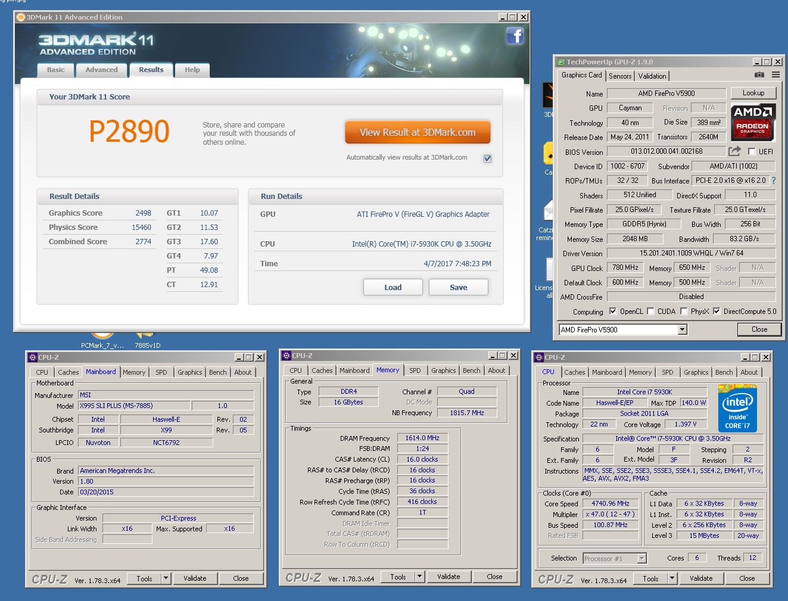788x601 pixels.
Task: Click the GPU-Z Name field AMD FirePro V5900
Action: (x=666, y=94)
